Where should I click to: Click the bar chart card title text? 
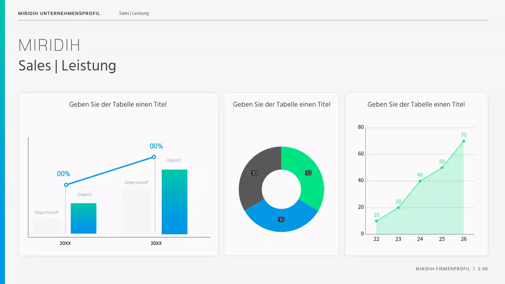(x=118, y=105)
